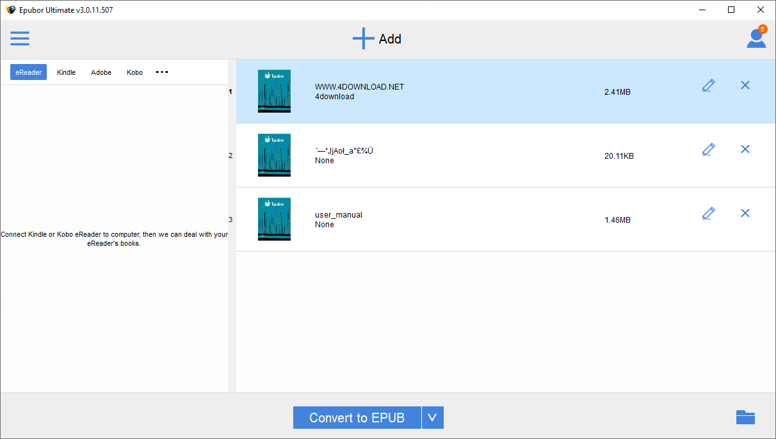Click the 20.11KB file size

coord(619,156)
